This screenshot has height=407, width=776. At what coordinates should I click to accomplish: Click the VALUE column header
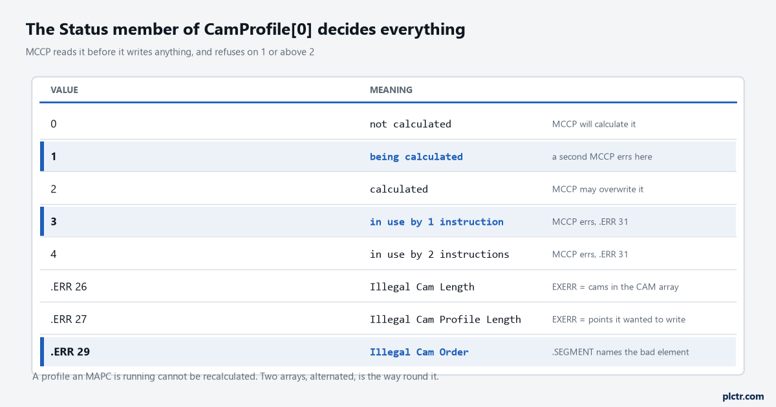[64, 90]
